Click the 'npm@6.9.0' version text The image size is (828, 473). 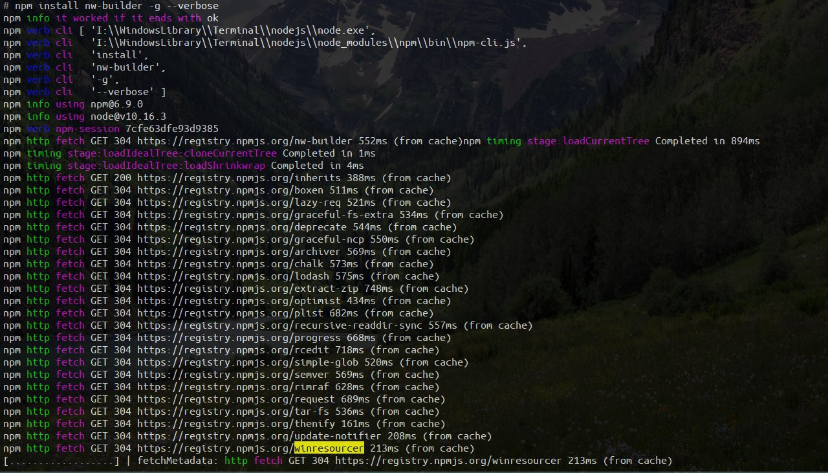[x=116, y=104]
